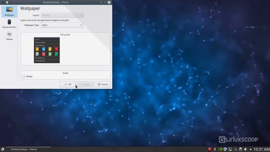Close the Desktop Settings window
Screen dimensions: 270x152
point(109,2)
